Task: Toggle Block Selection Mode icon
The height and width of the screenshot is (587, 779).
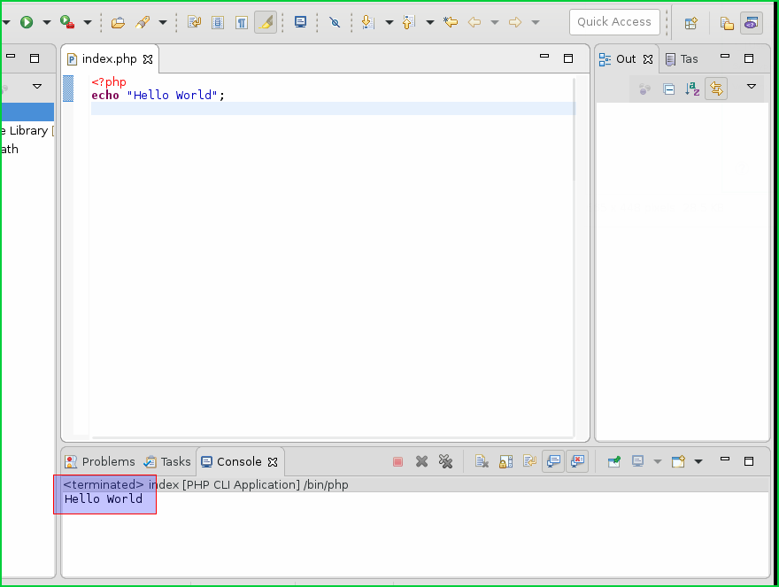Action: click(x=218, y=22)
